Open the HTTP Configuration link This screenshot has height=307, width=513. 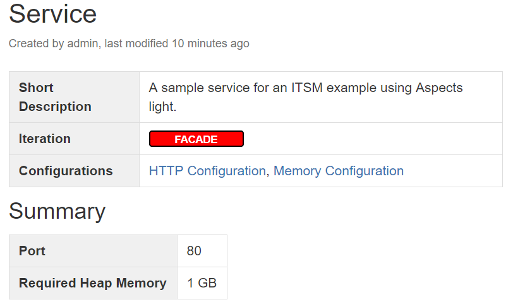[207, 171]
